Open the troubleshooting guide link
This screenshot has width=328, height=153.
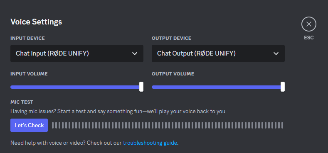click(x=150, y=143)
